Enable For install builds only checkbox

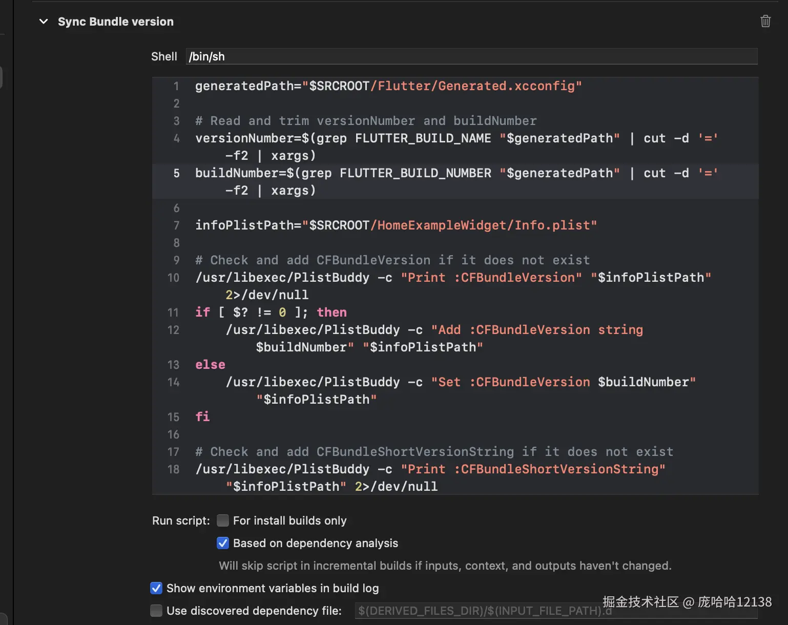(x=223, y=520)
